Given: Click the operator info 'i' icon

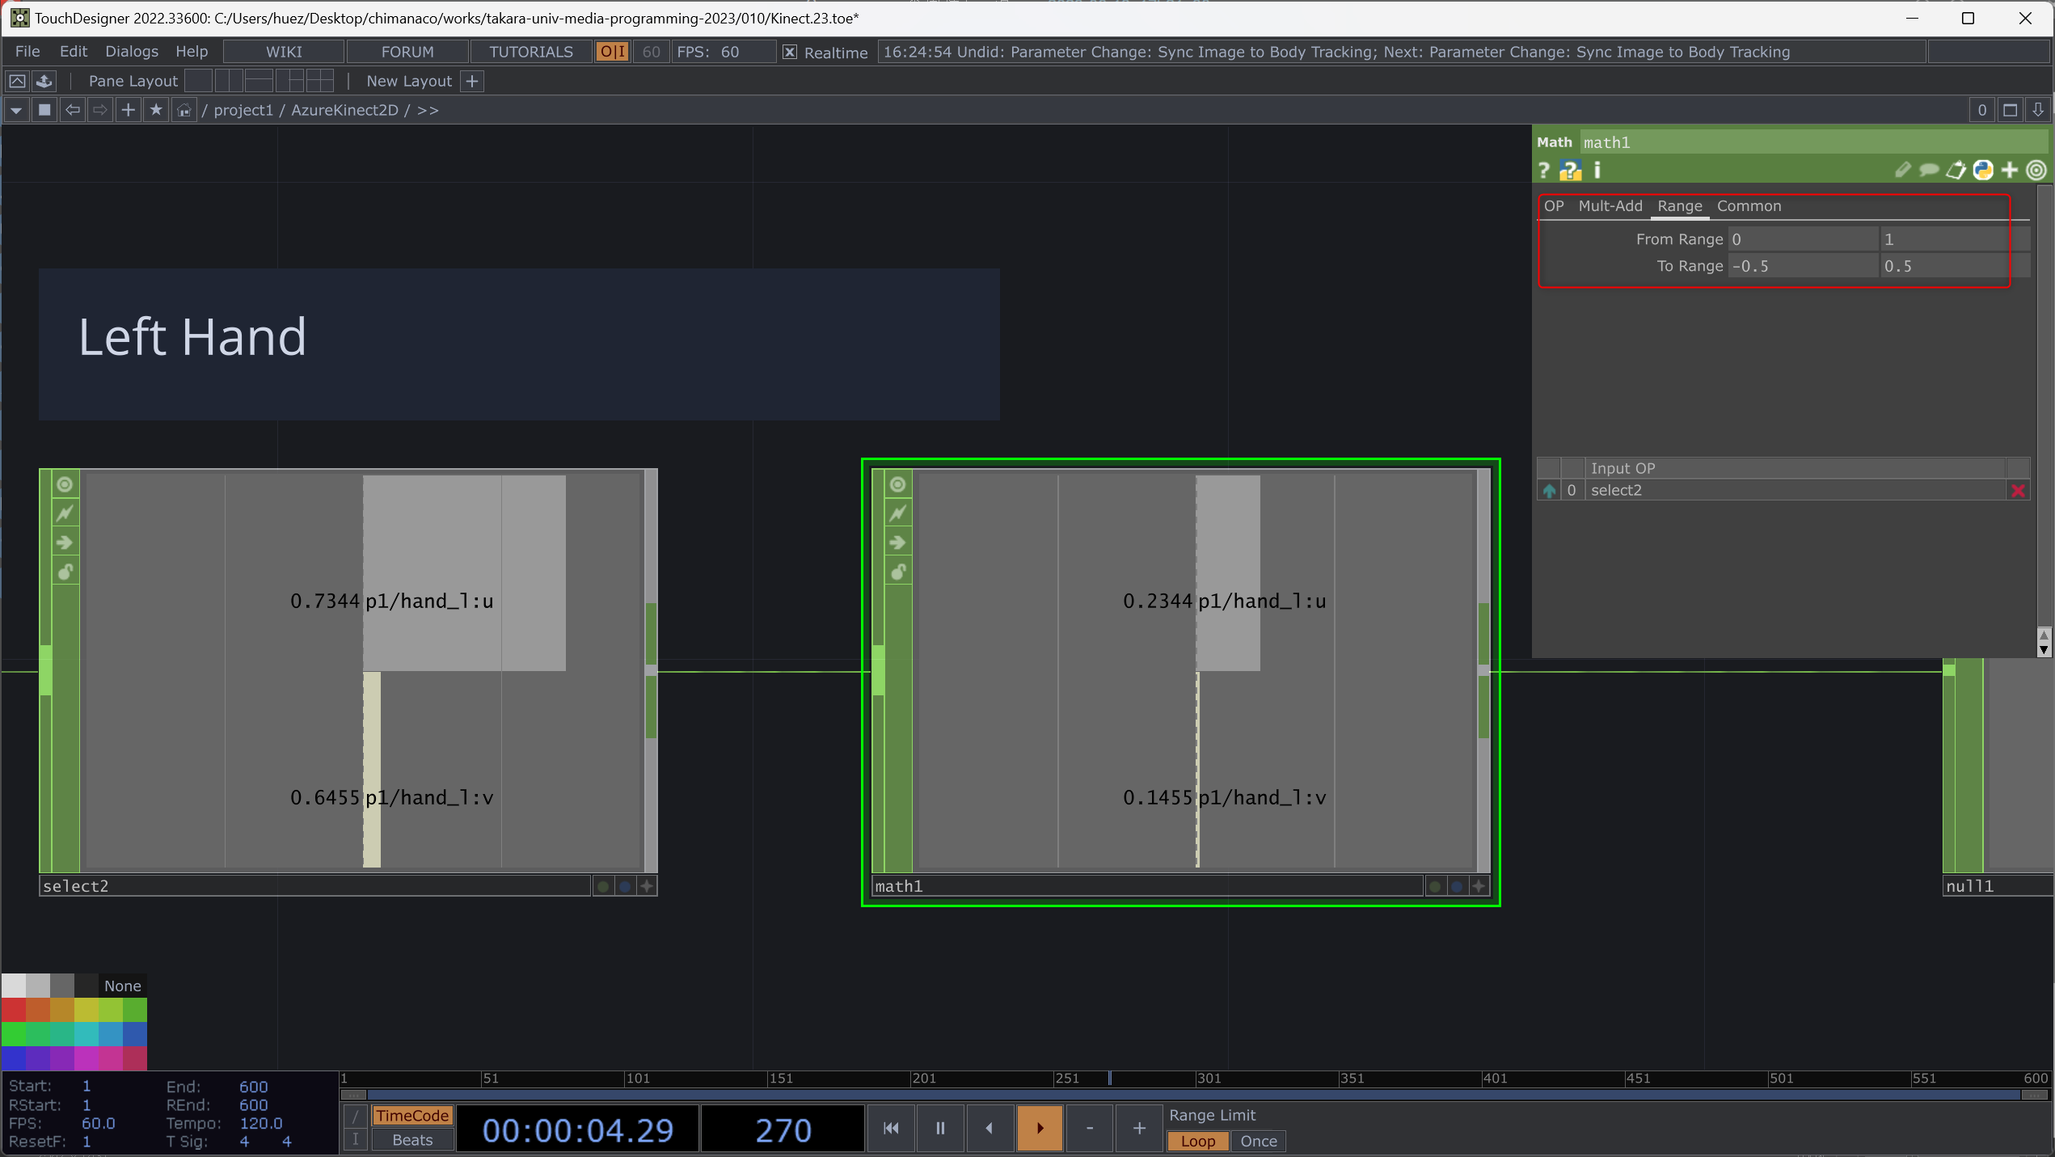Looking at the screenshot, I should click(1597, 171).
